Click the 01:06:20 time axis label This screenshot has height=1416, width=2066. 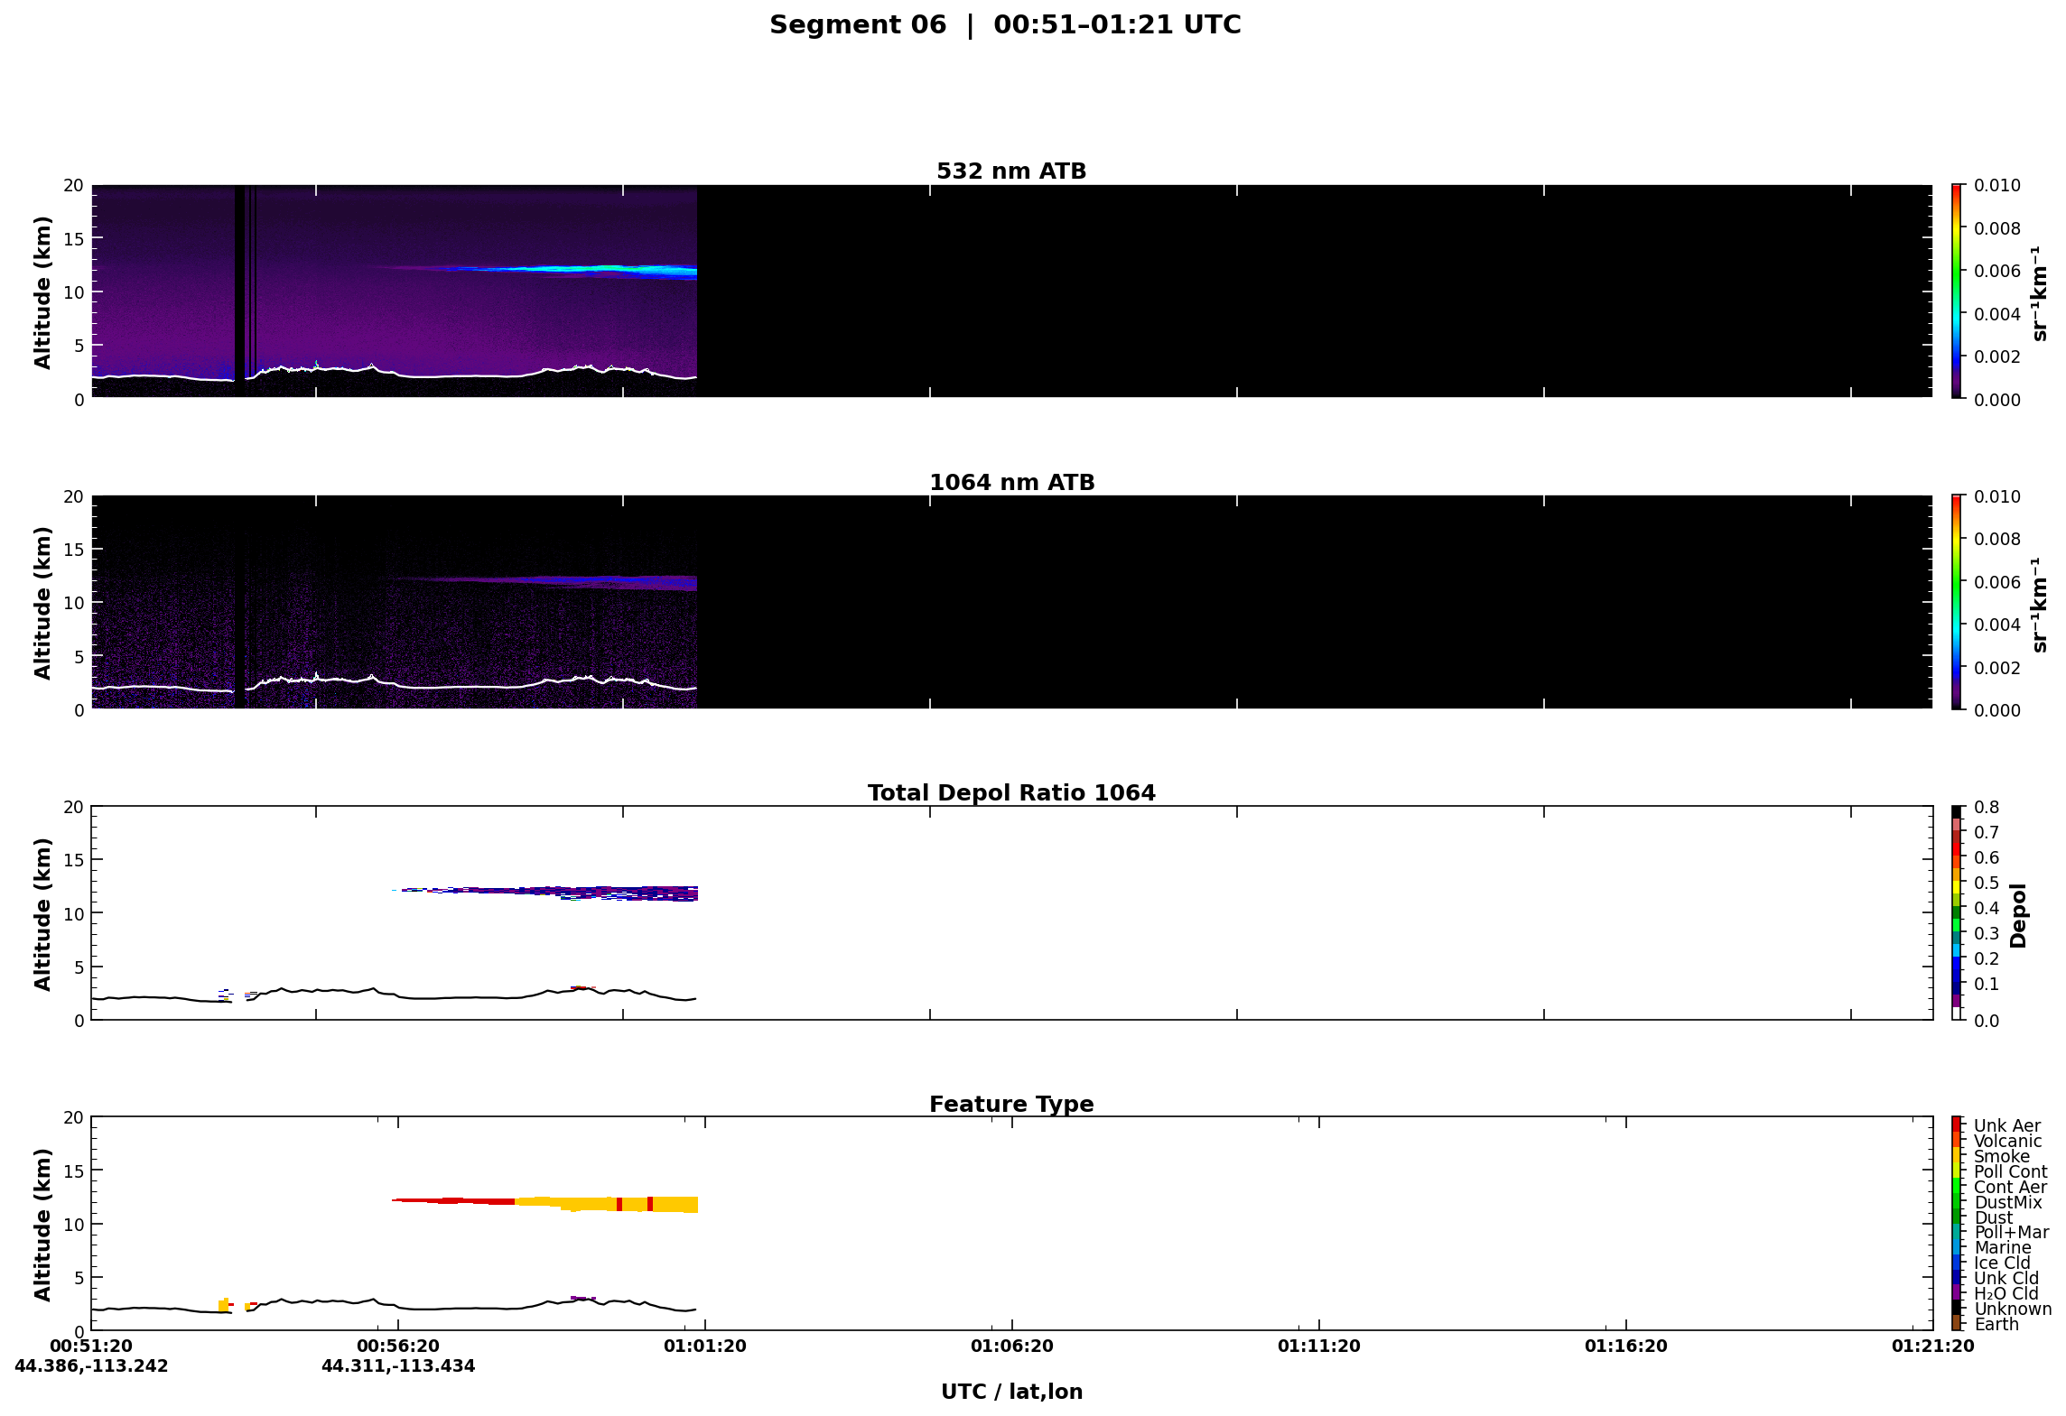pyautogui.click(x=1011, y=1346)
